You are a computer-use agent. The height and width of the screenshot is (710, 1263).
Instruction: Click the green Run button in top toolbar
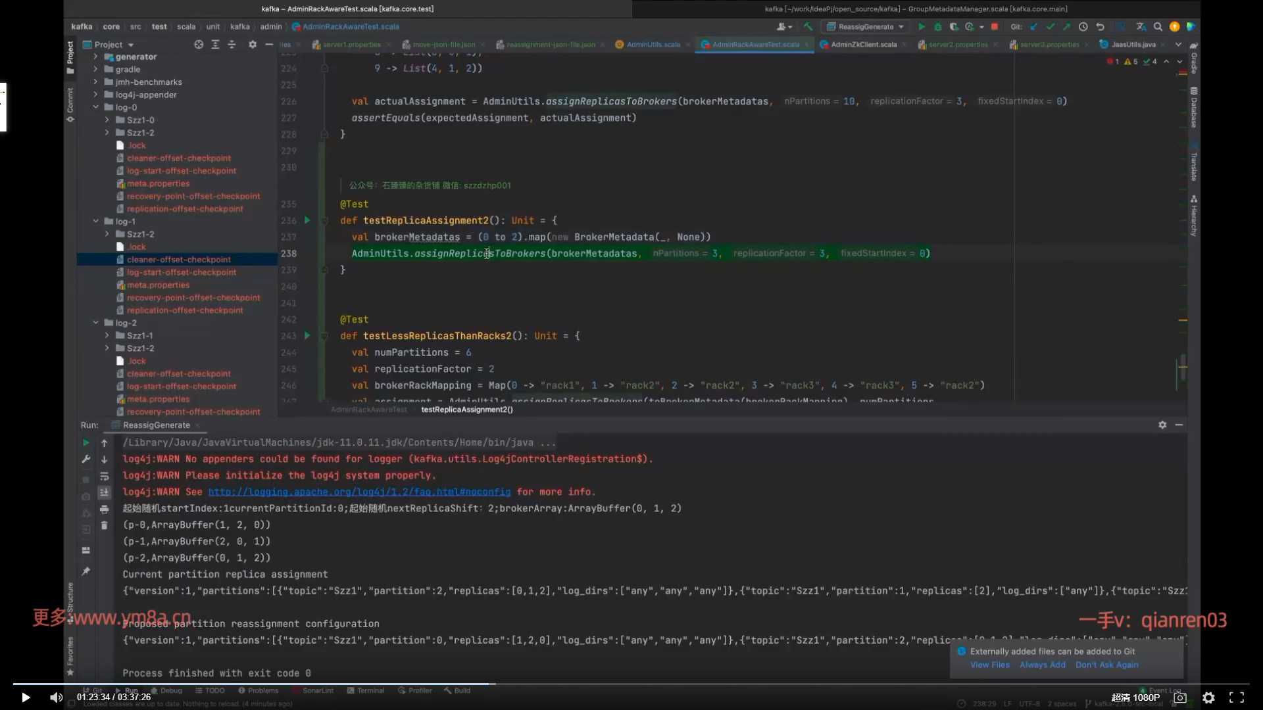point(921,27)
